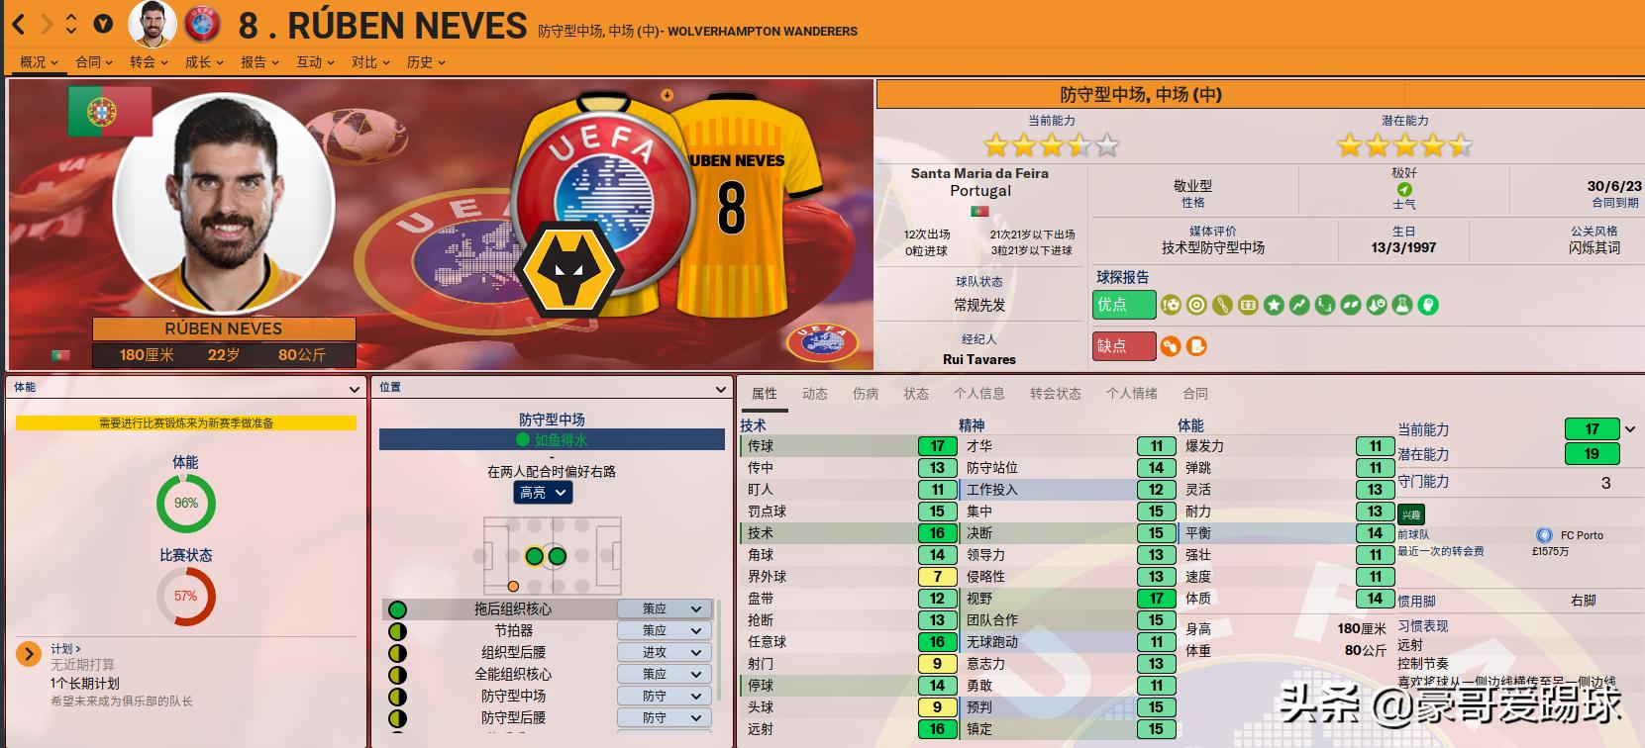Open the 计划 link

click(65, 649)
